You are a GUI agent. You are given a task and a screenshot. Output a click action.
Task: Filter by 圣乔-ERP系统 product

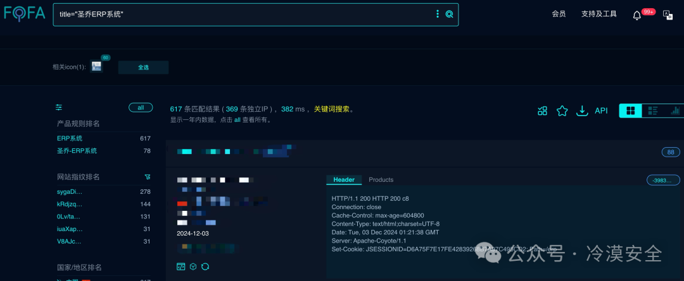pyautogui.click(x=77, y=151)
